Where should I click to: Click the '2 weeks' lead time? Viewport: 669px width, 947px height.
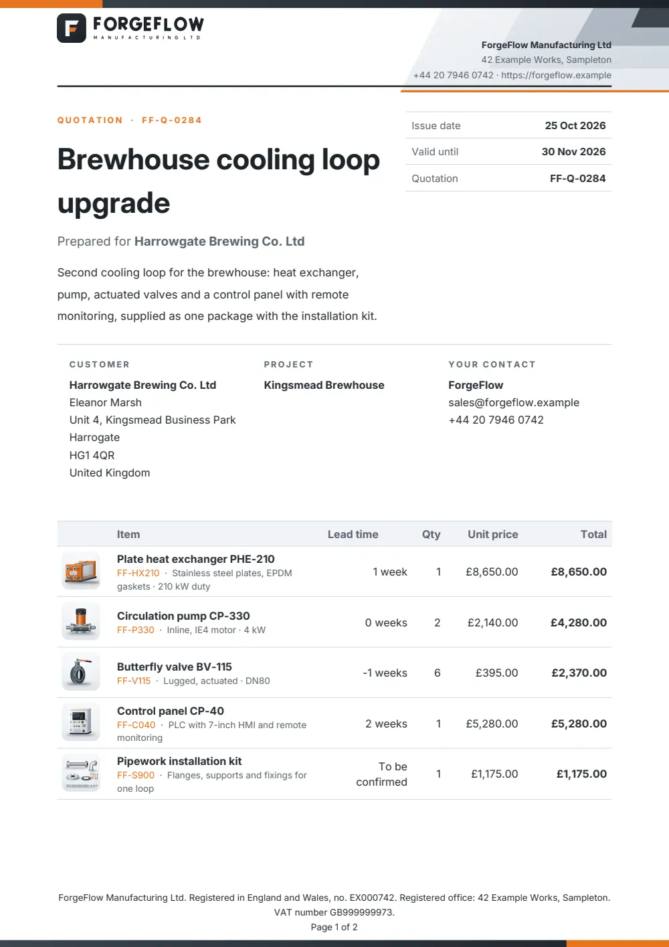pos(386,723)
